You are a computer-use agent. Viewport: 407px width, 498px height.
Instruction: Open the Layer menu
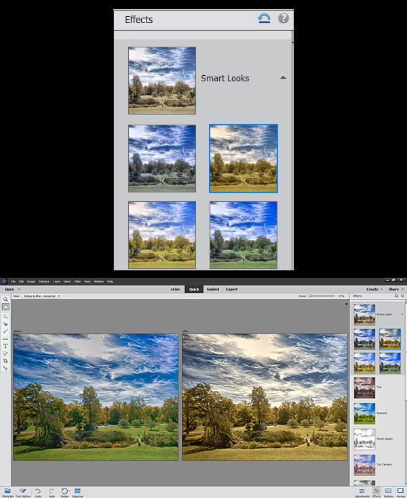tap(56, 281)
